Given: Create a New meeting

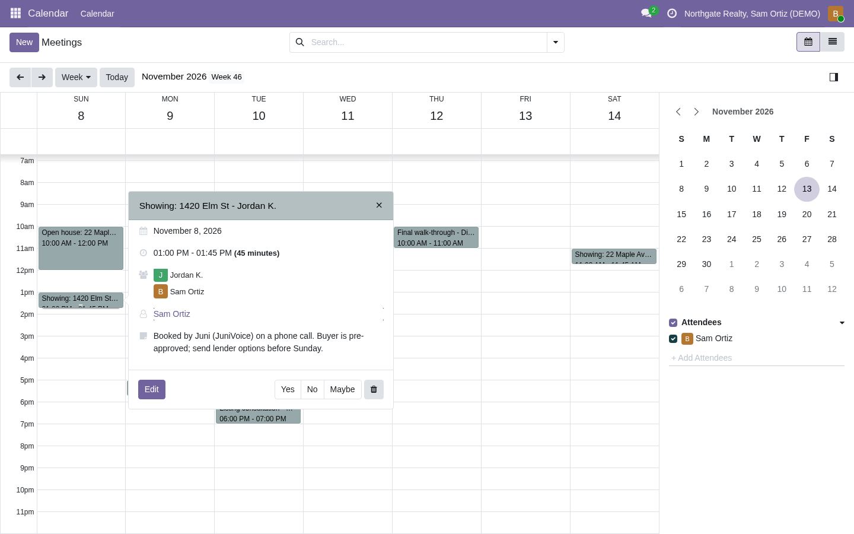Looking at the screenshot, I should [x=24, y=42].
